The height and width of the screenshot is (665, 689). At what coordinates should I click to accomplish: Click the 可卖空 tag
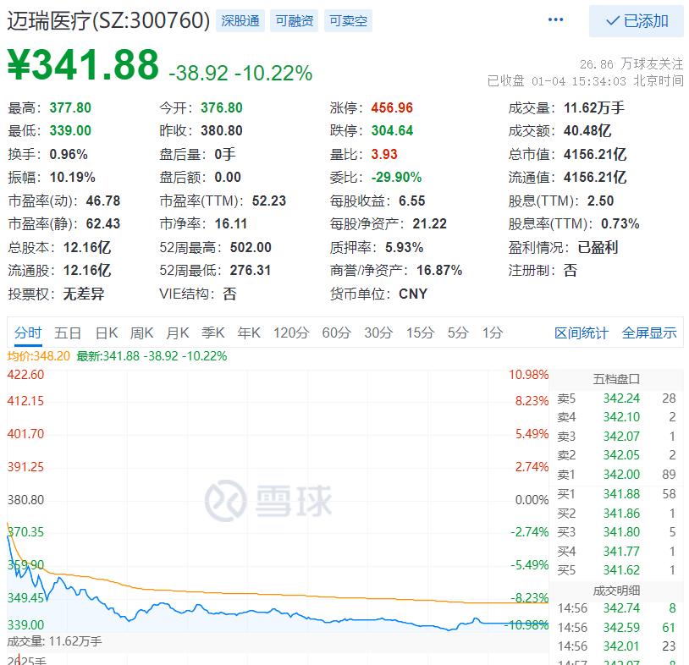tap(348, 20)
